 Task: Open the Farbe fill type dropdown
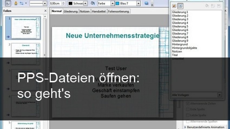pyautogui.click(x=112, y=3)
